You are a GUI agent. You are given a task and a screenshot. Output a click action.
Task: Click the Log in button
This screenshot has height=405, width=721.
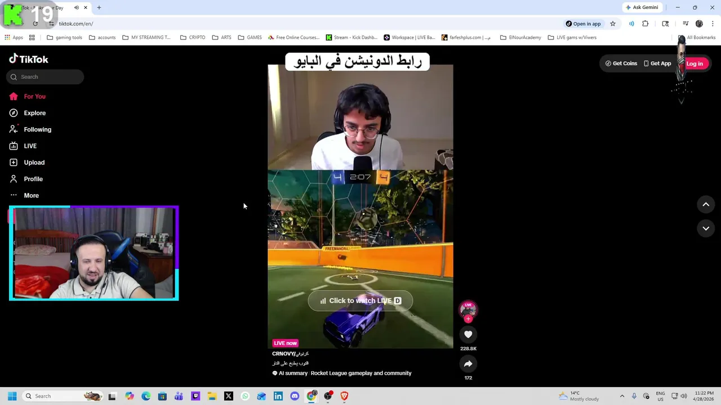(695, 64)
